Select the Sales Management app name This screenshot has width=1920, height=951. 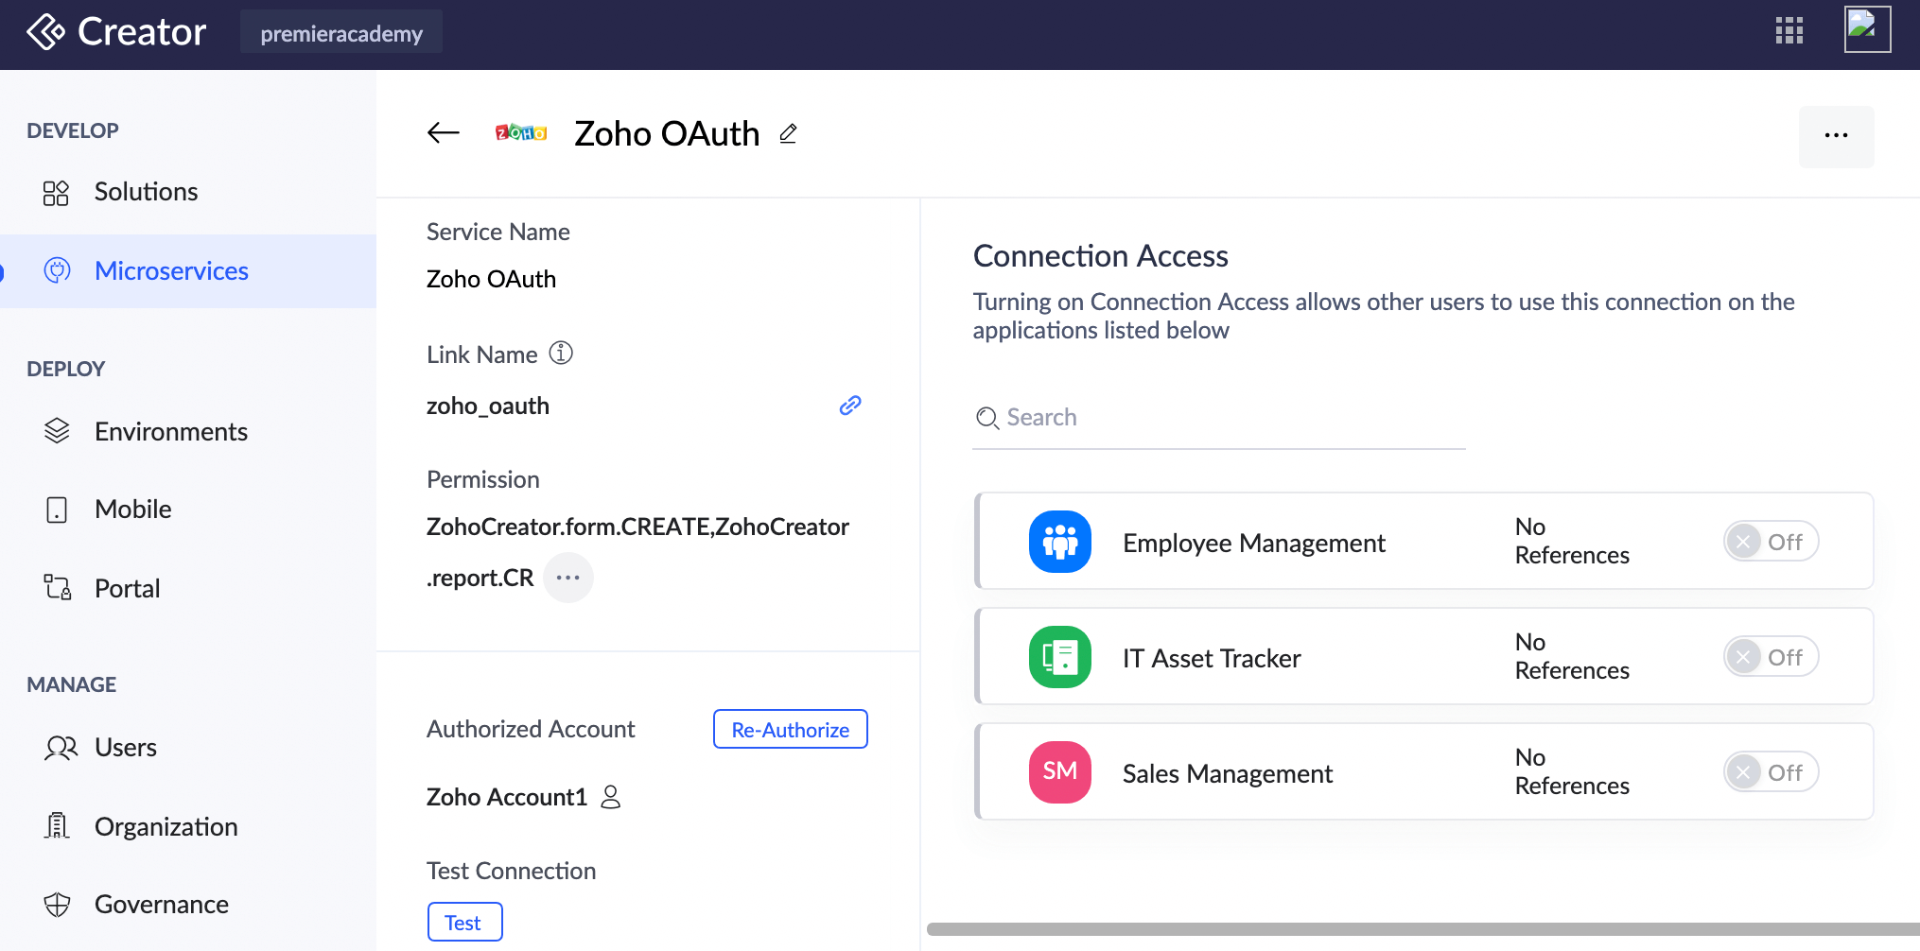pyautogui.click(x=1228, y=774)
